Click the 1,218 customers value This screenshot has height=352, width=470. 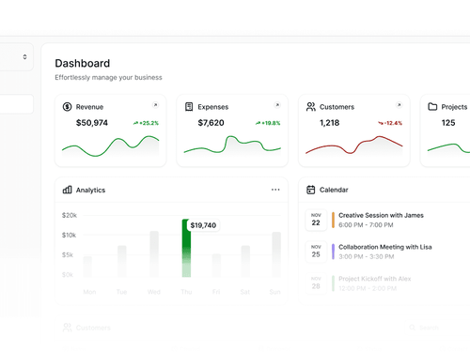(x=329, y=123)
